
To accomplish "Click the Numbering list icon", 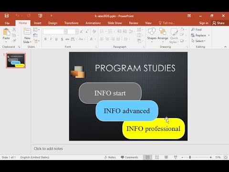I will click(x=110, y=32).
